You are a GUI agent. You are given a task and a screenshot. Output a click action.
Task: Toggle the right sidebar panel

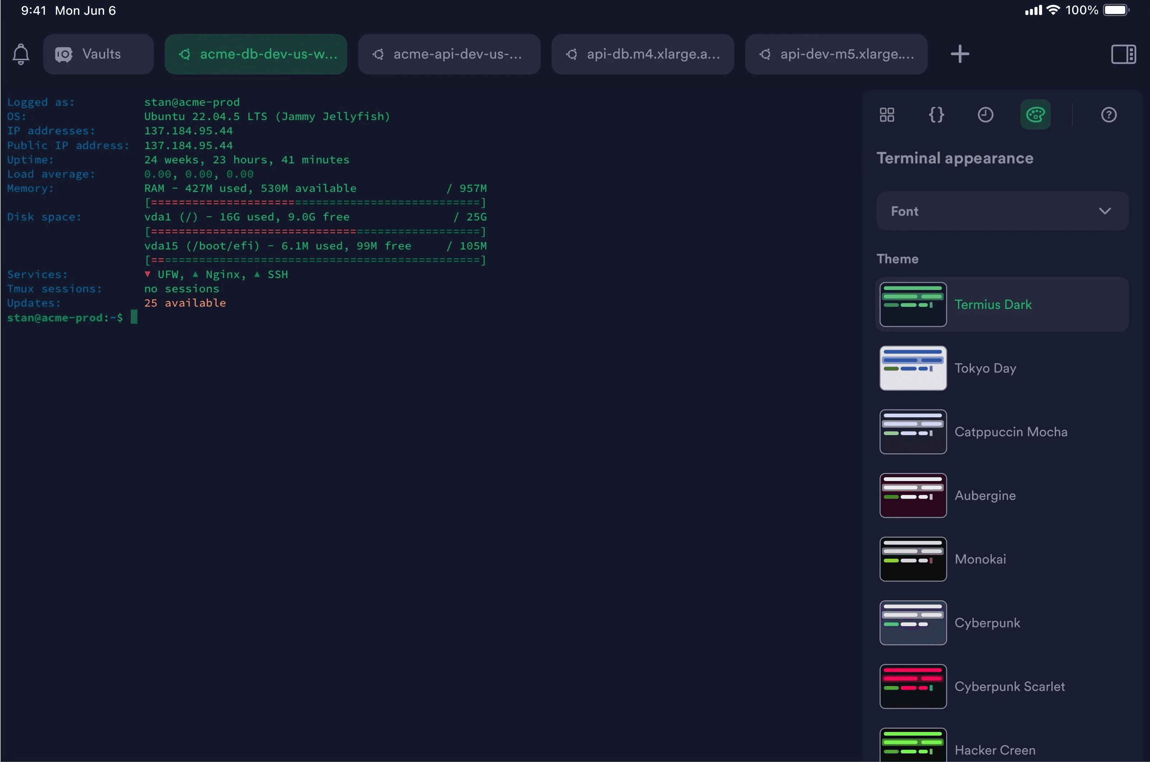(x=1123, y=54)
